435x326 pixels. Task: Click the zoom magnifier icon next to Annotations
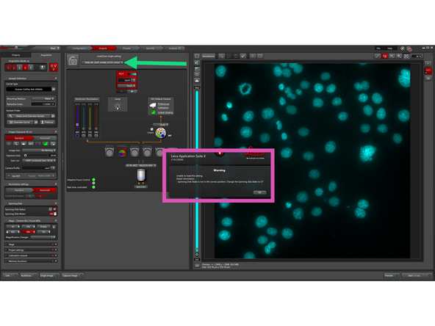click(x=221, y=56)
